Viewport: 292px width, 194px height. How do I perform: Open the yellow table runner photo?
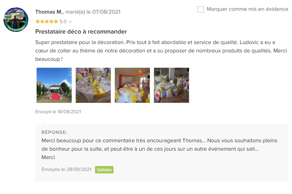(x=93, y=85)
